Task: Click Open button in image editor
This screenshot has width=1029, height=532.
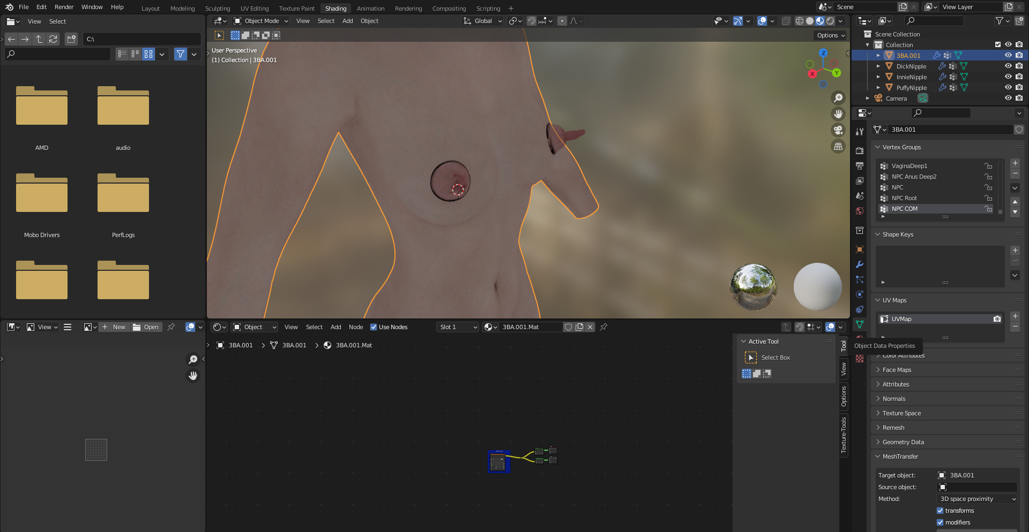Action: [x=146, y=327]
